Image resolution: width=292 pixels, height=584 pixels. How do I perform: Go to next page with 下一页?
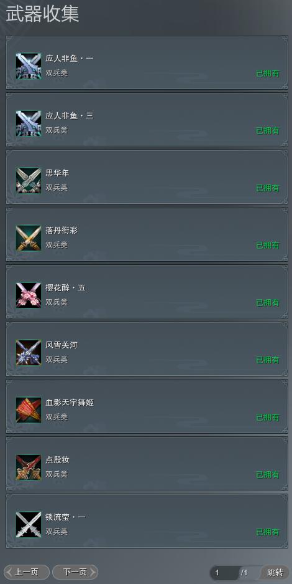tap(75, 572)
